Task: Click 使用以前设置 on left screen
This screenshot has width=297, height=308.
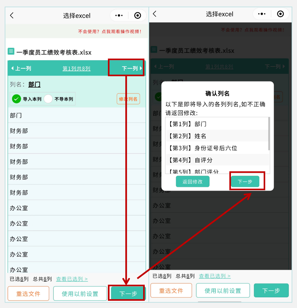Action: tap(80, 294)
